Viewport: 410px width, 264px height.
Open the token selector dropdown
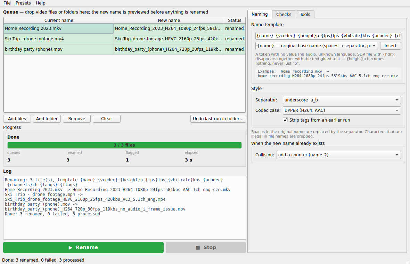[x=317, y=46]
